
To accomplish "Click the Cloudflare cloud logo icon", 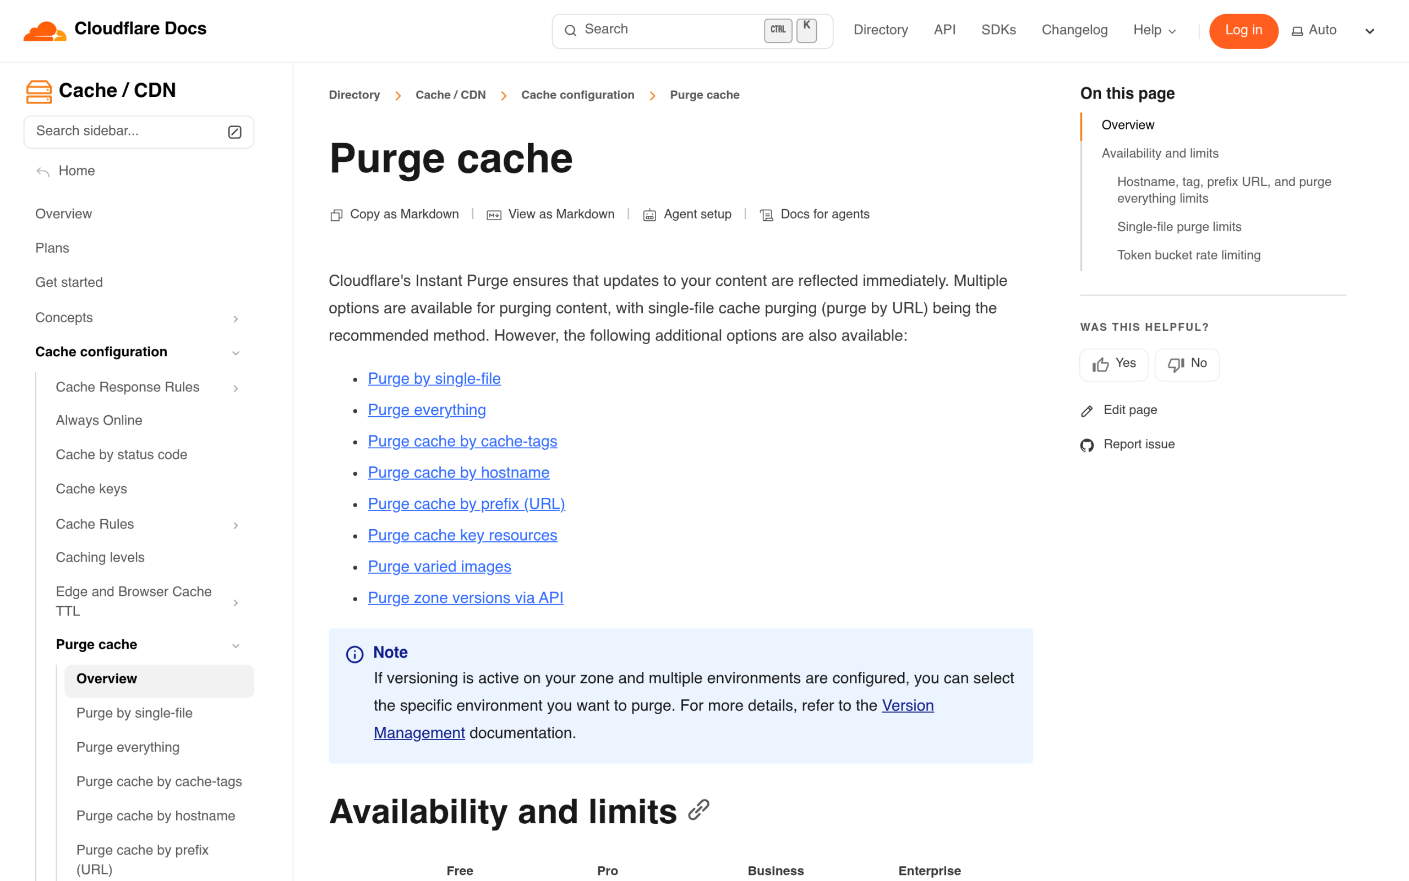I will point(45,30).
